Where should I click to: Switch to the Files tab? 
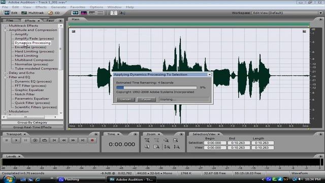(x=10, y=20)
